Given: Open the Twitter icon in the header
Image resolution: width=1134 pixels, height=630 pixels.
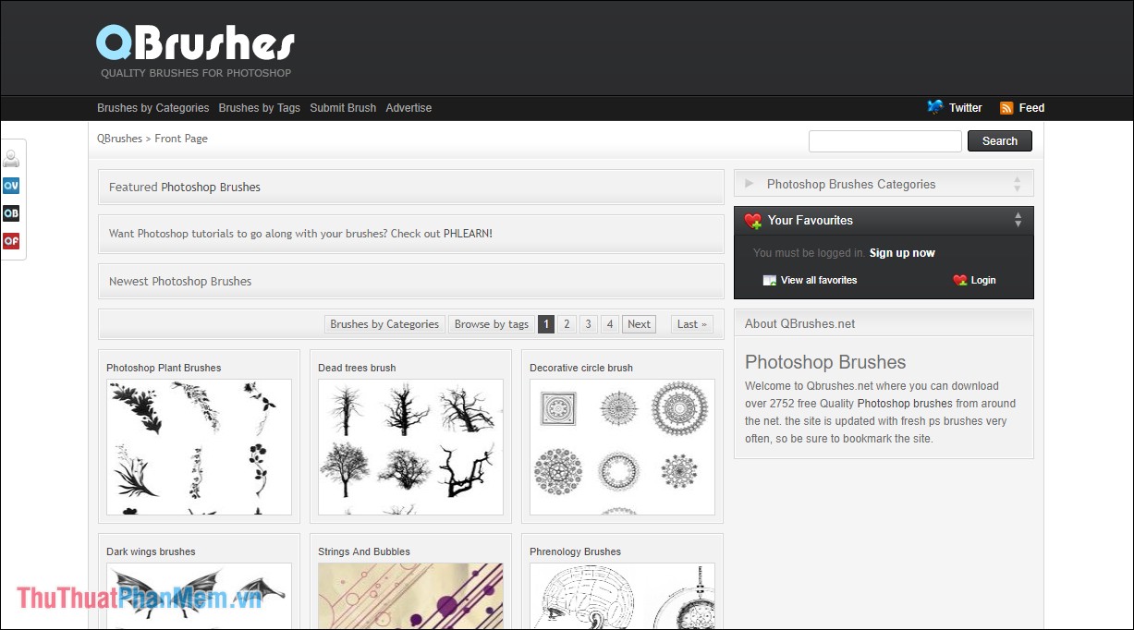Looking at the screenshot, I should click(x=935, y=107).
